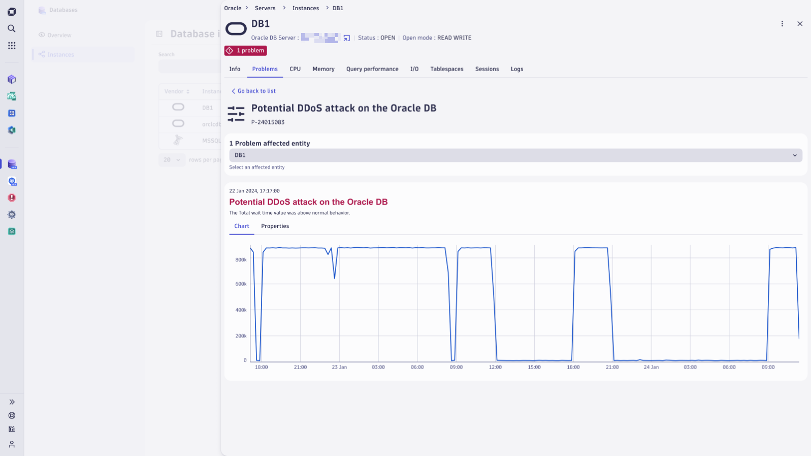This screenshot has height=456, width=811.
Task: Open the gear-shaped app icon in rail
Action: point(12,215)
